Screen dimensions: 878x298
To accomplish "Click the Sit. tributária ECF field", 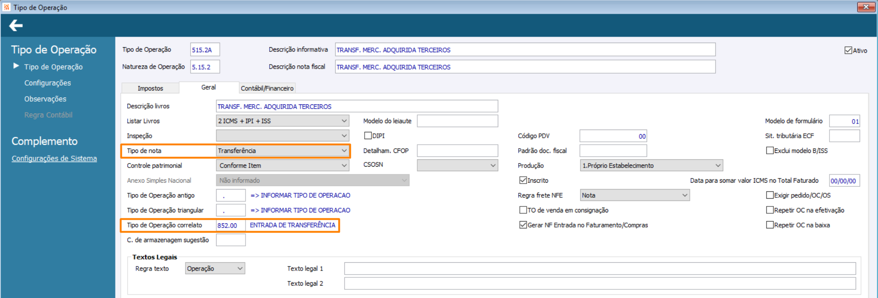I will (x=845, y=135).
